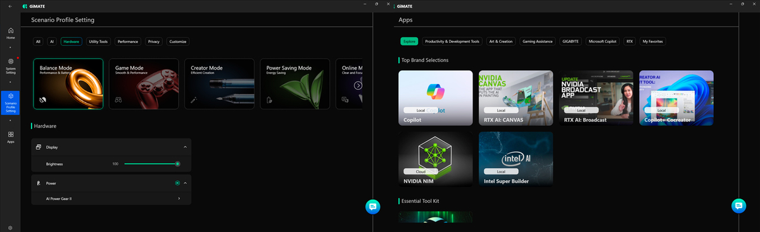Show more modes with right arrow
This screenshot has width=760, height=232.
pos(358,85)
